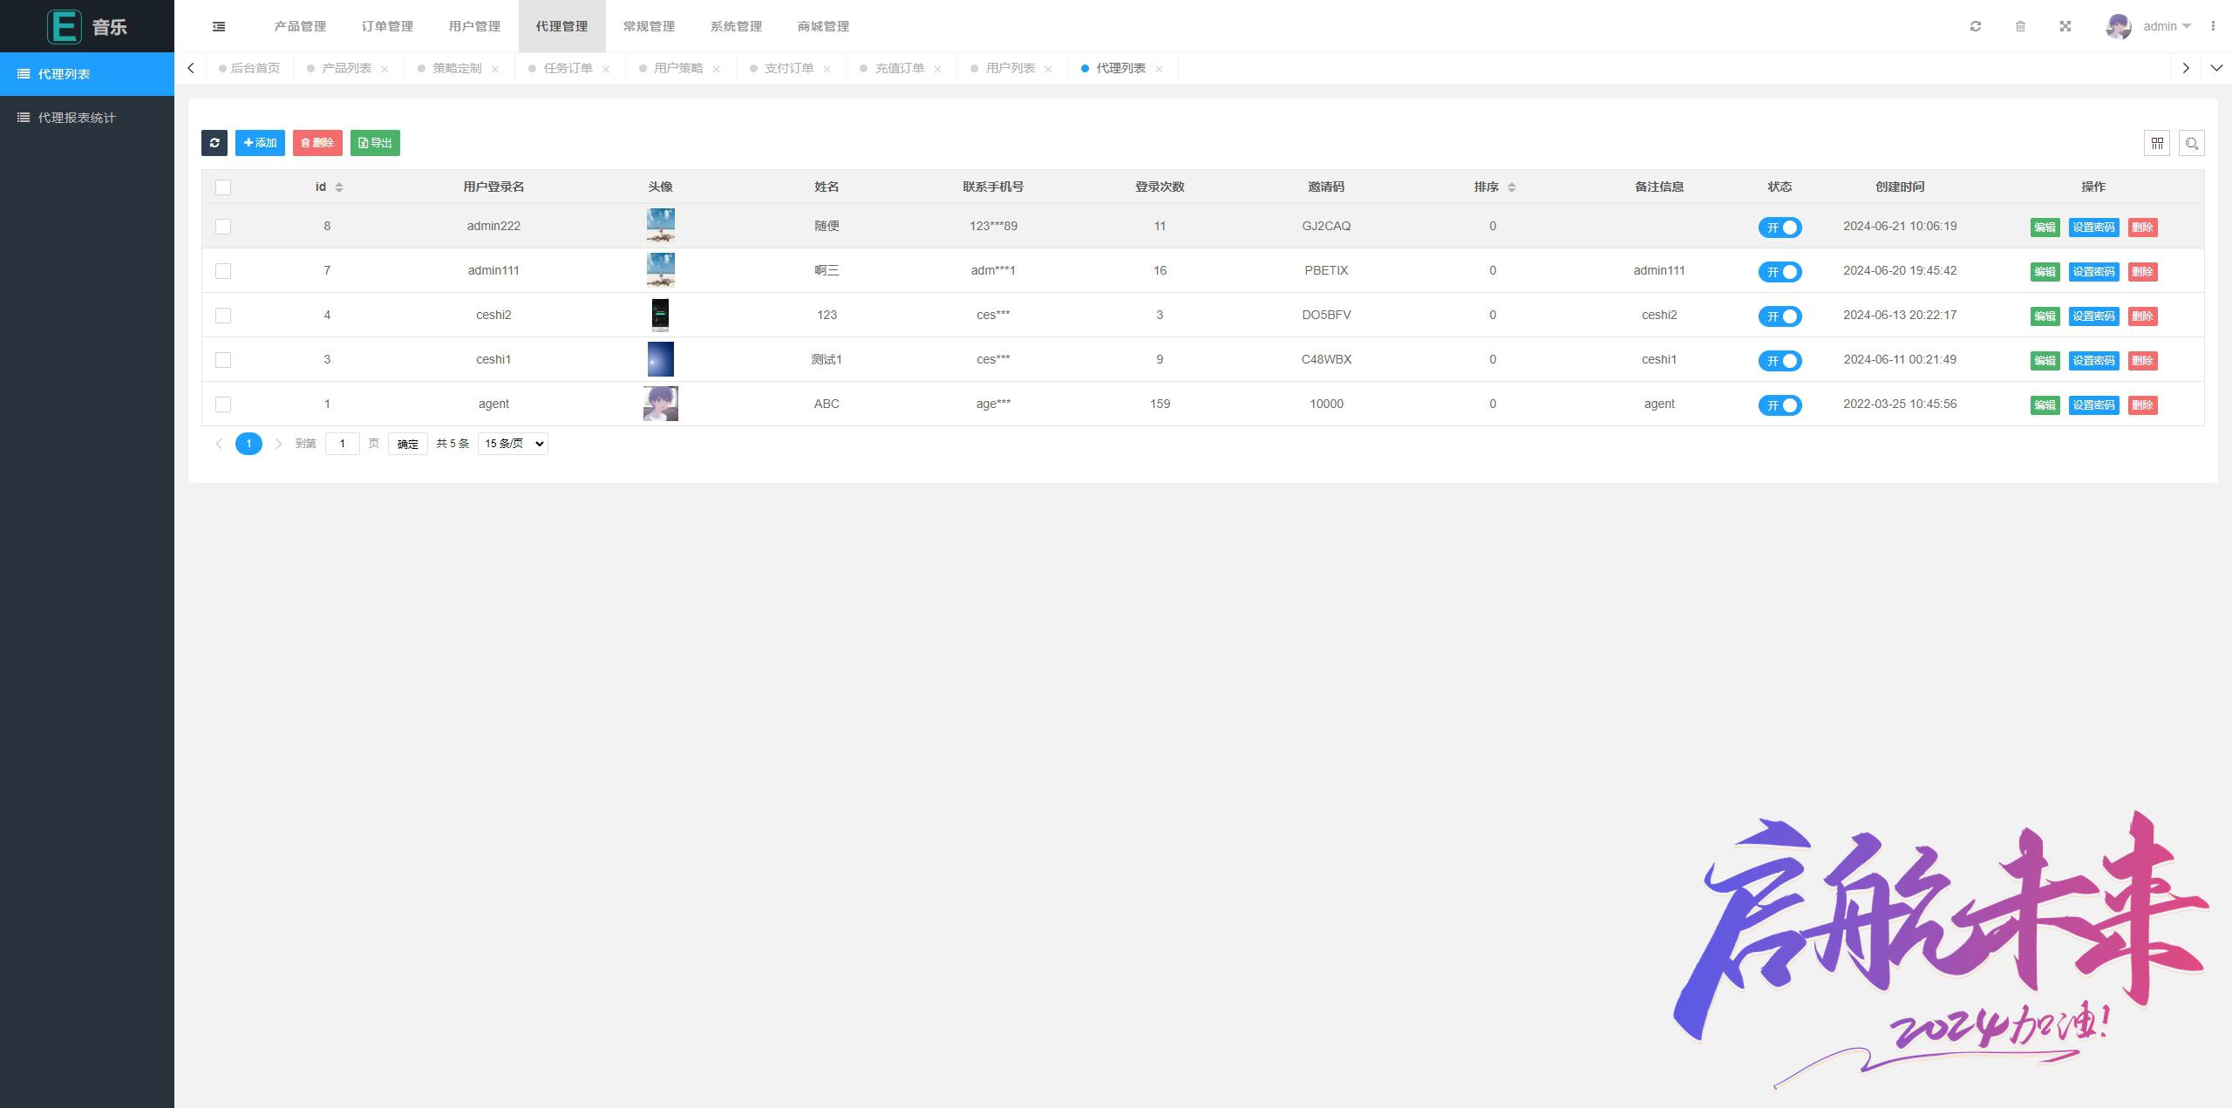Tick the select-all checkbox in table header
Image resolution: width=2232 pixels, height=1108 pixels.
223,187
